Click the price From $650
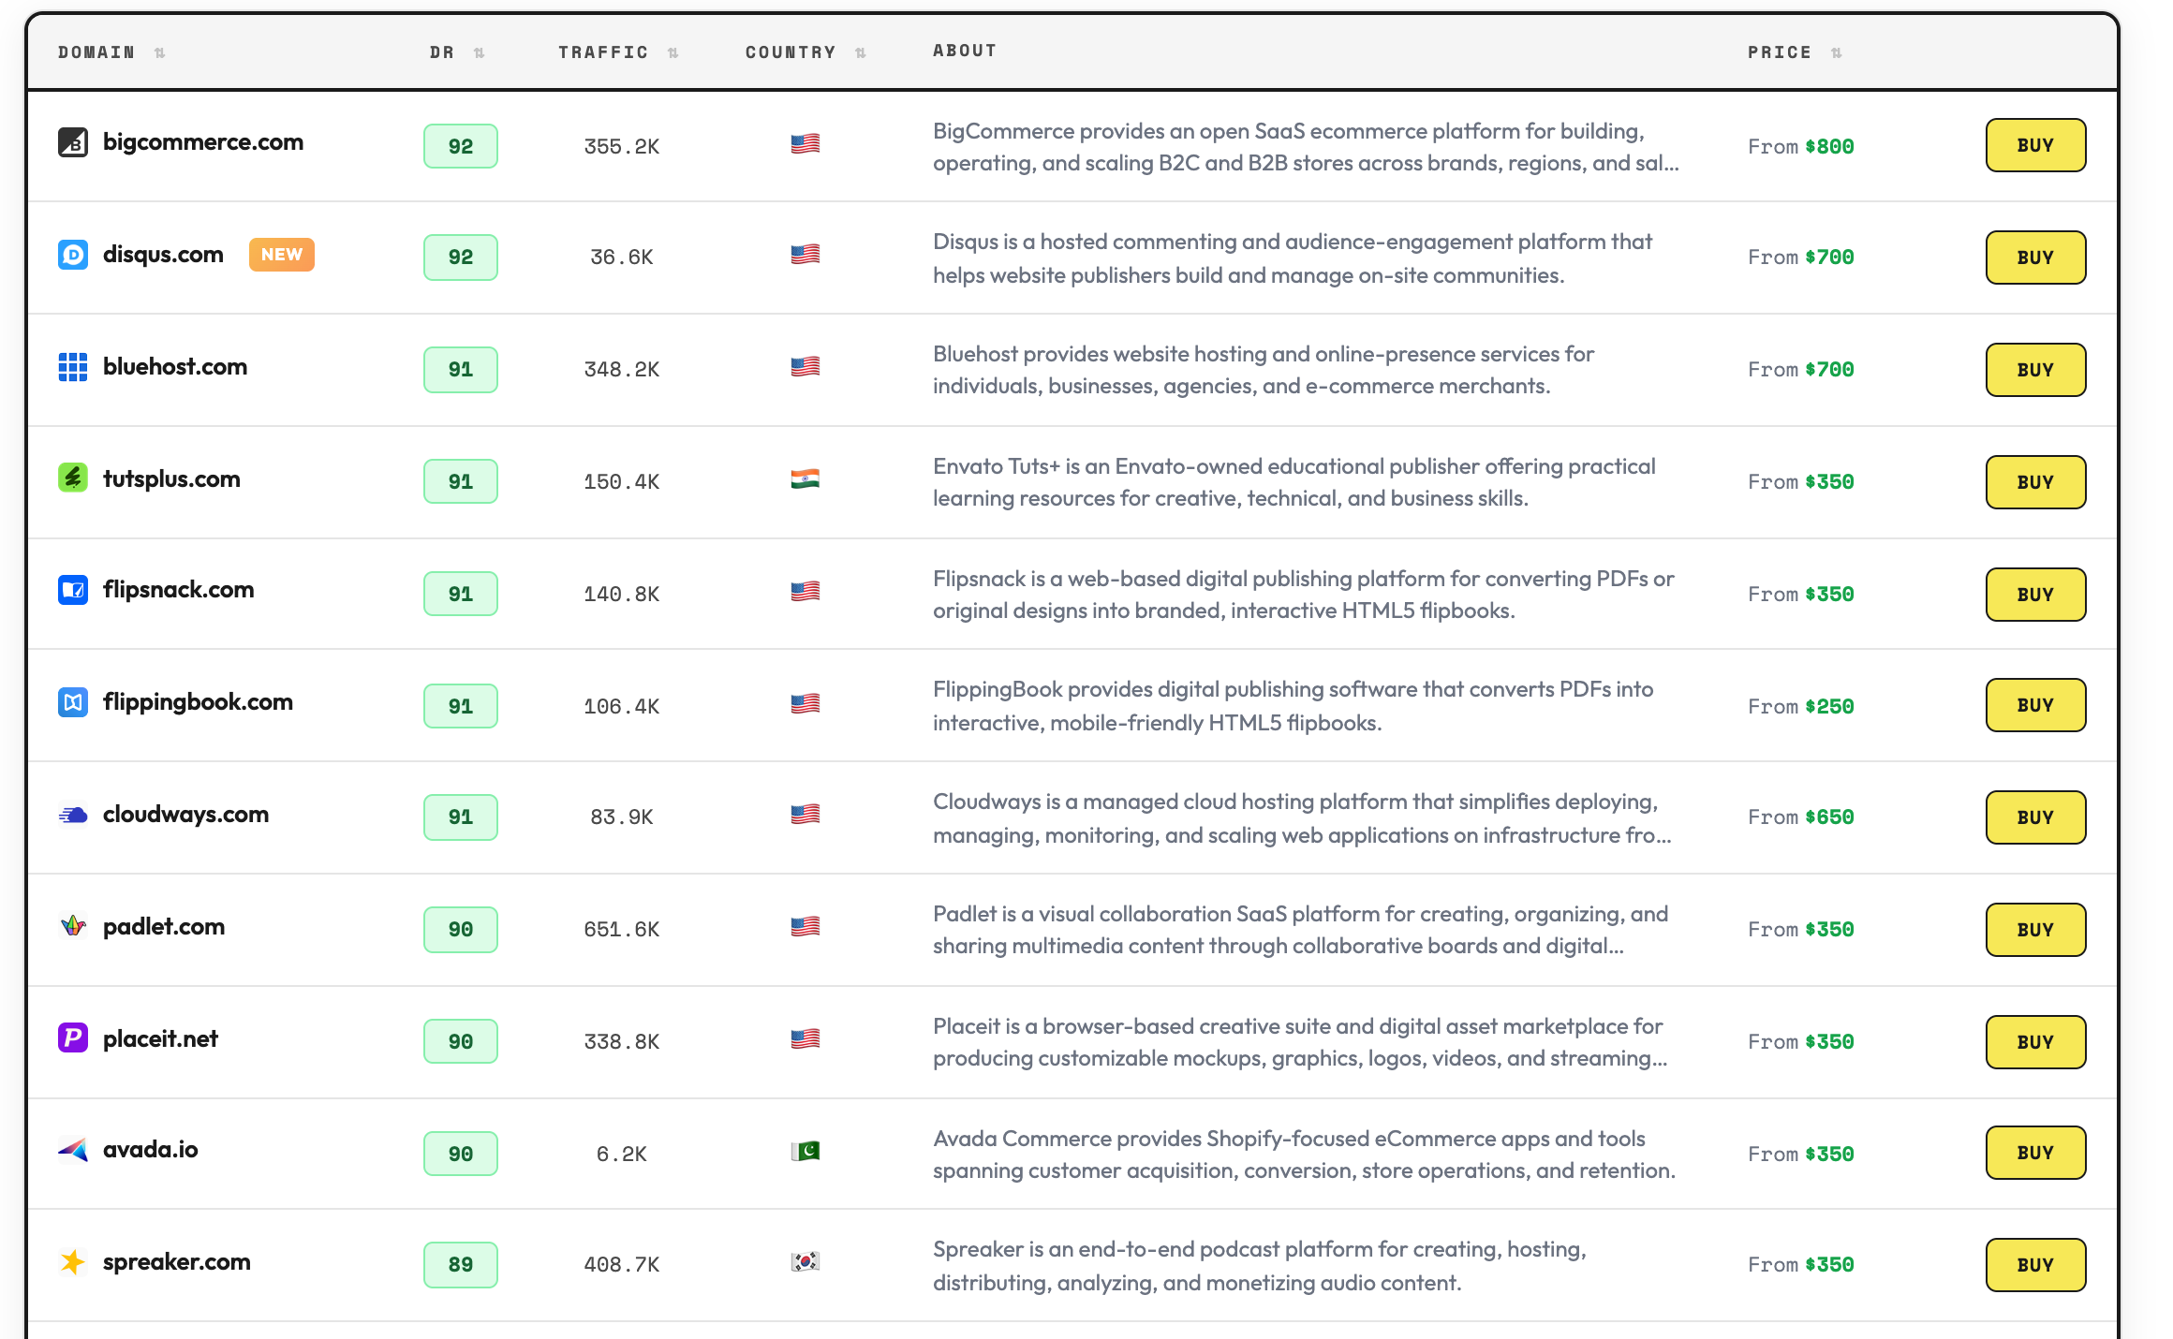 click(1801, 817)
